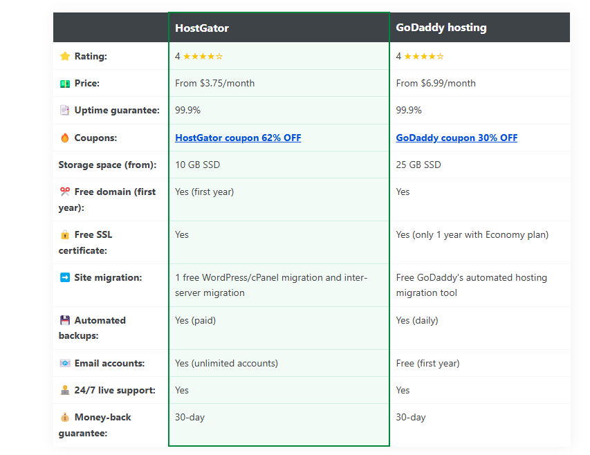
Task: Click the document icon beside Uptime guarantee
Action: [x=65, y=110]
